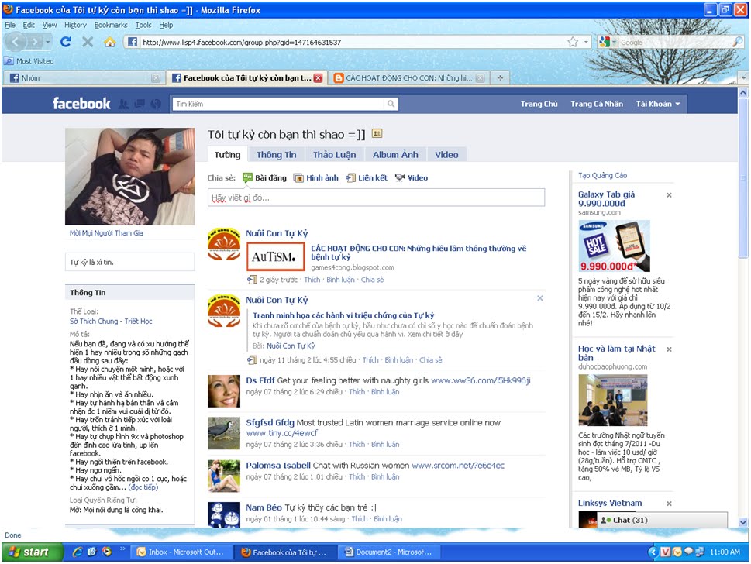The image size is (751, 564).
Task: Open Document2 - Microsoft Word taskbar item
Action: coord(389,552)
